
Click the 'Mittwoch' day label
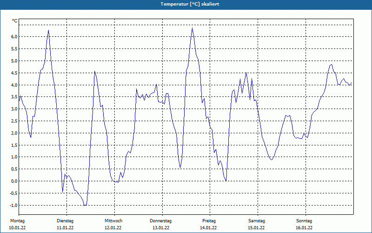coord(113,221)
